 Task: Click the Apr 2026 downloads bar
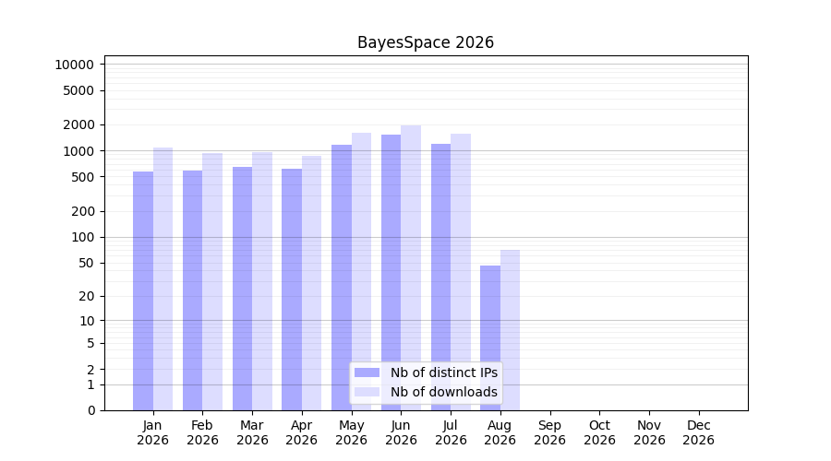(x=312, y=283)
